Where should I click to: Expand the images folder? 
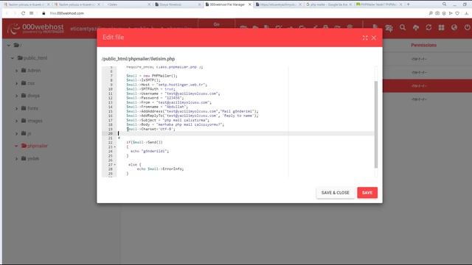point(17,121)
